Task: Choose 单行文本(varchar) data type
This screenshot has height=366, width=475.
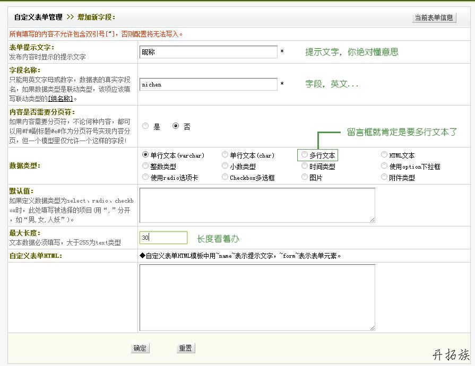Action: [x=145, y=154]
